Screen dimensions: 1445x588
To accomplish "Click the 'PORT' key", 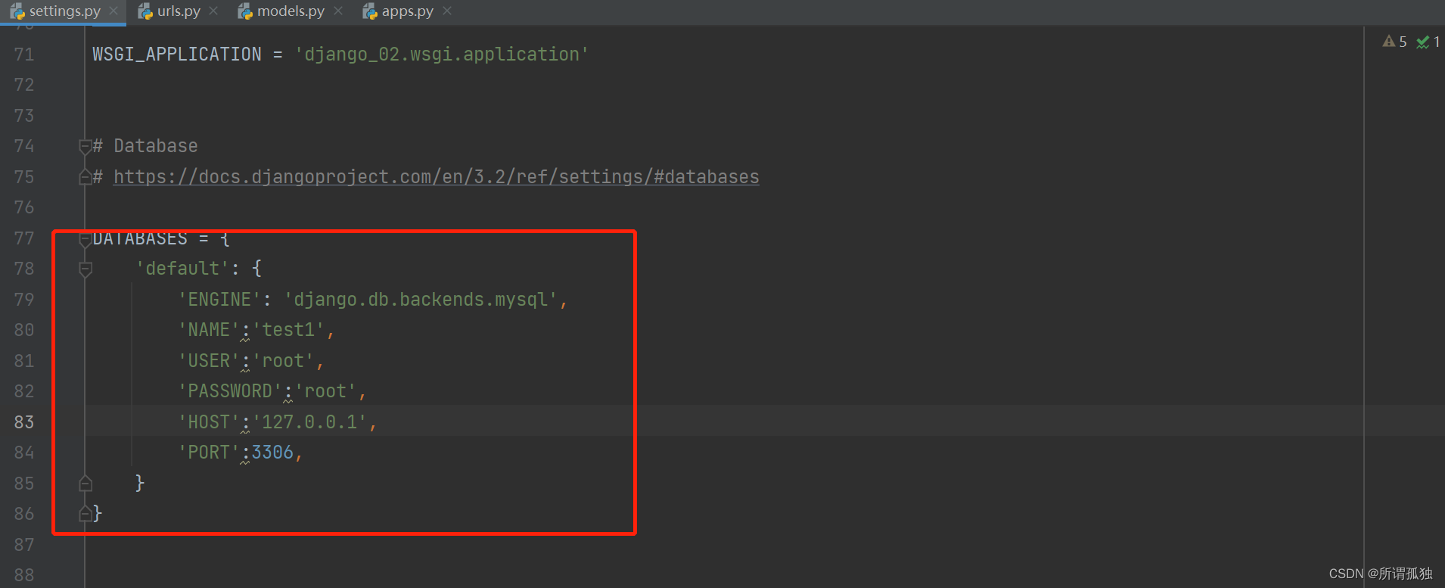I will coord(209,453).
